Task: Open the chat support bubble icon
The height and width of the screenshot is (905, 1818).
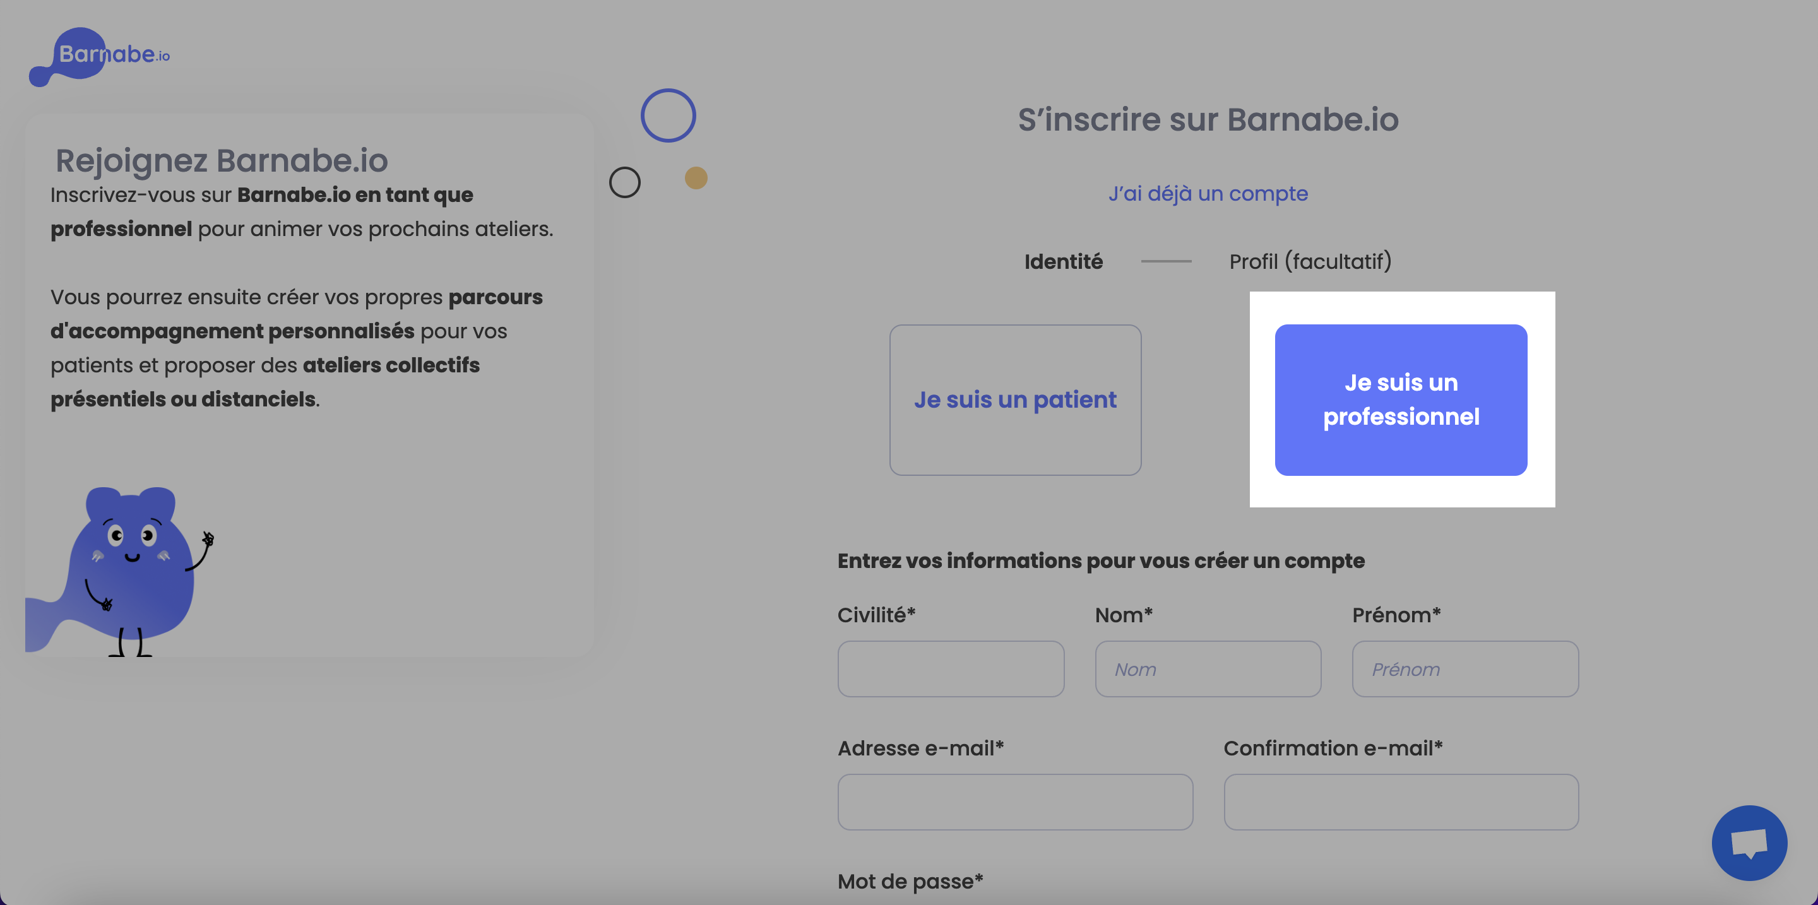Action: (x=1749, y=843)
